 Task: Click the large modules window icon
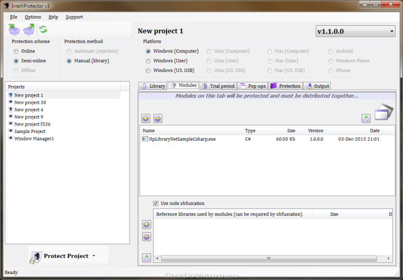click(x=384, y=112)
